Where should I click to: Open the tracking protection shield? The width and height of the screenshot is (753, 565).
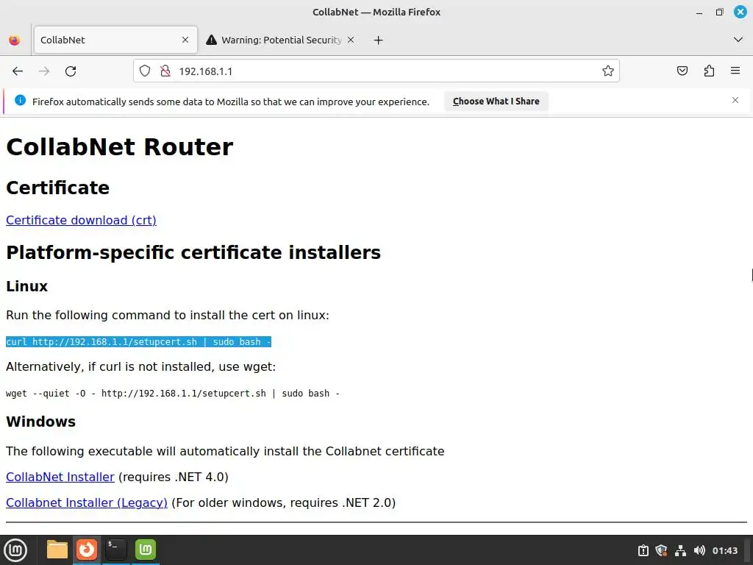pos(145,71)
